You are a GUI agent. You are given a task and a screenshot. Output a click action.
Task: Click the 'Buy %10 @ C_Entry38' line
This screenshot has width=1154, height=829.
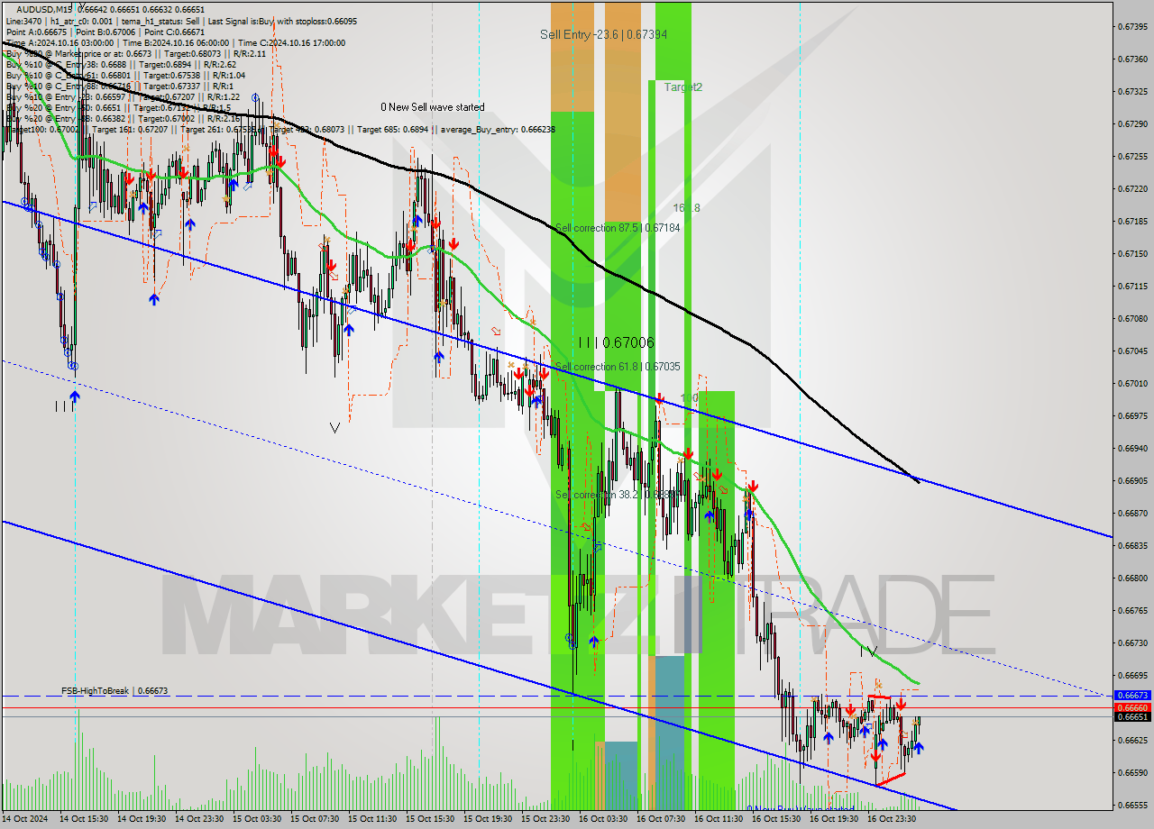pyautogui.click(x=121, y=64)
